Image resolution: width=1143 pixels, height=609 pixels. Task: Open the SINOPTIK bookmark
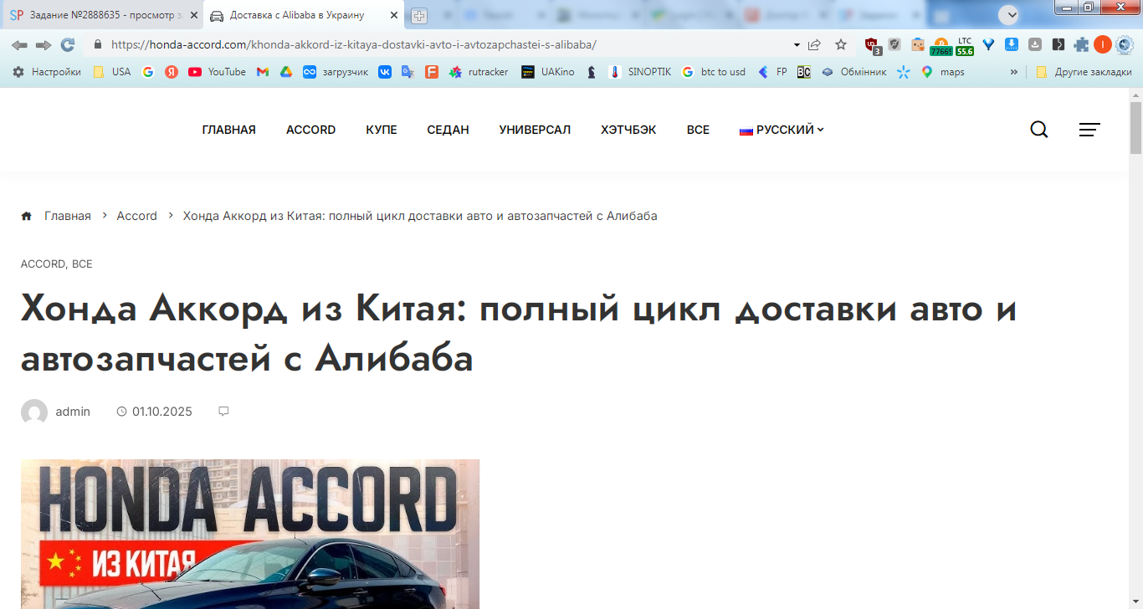click(640, 72)
